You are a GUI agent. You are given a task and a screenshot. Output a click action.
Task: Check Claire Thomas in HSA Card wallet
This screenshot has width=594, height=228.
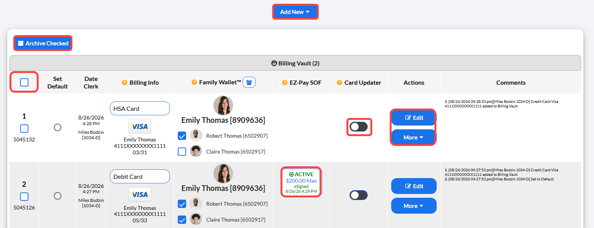(x=182, y=151)
